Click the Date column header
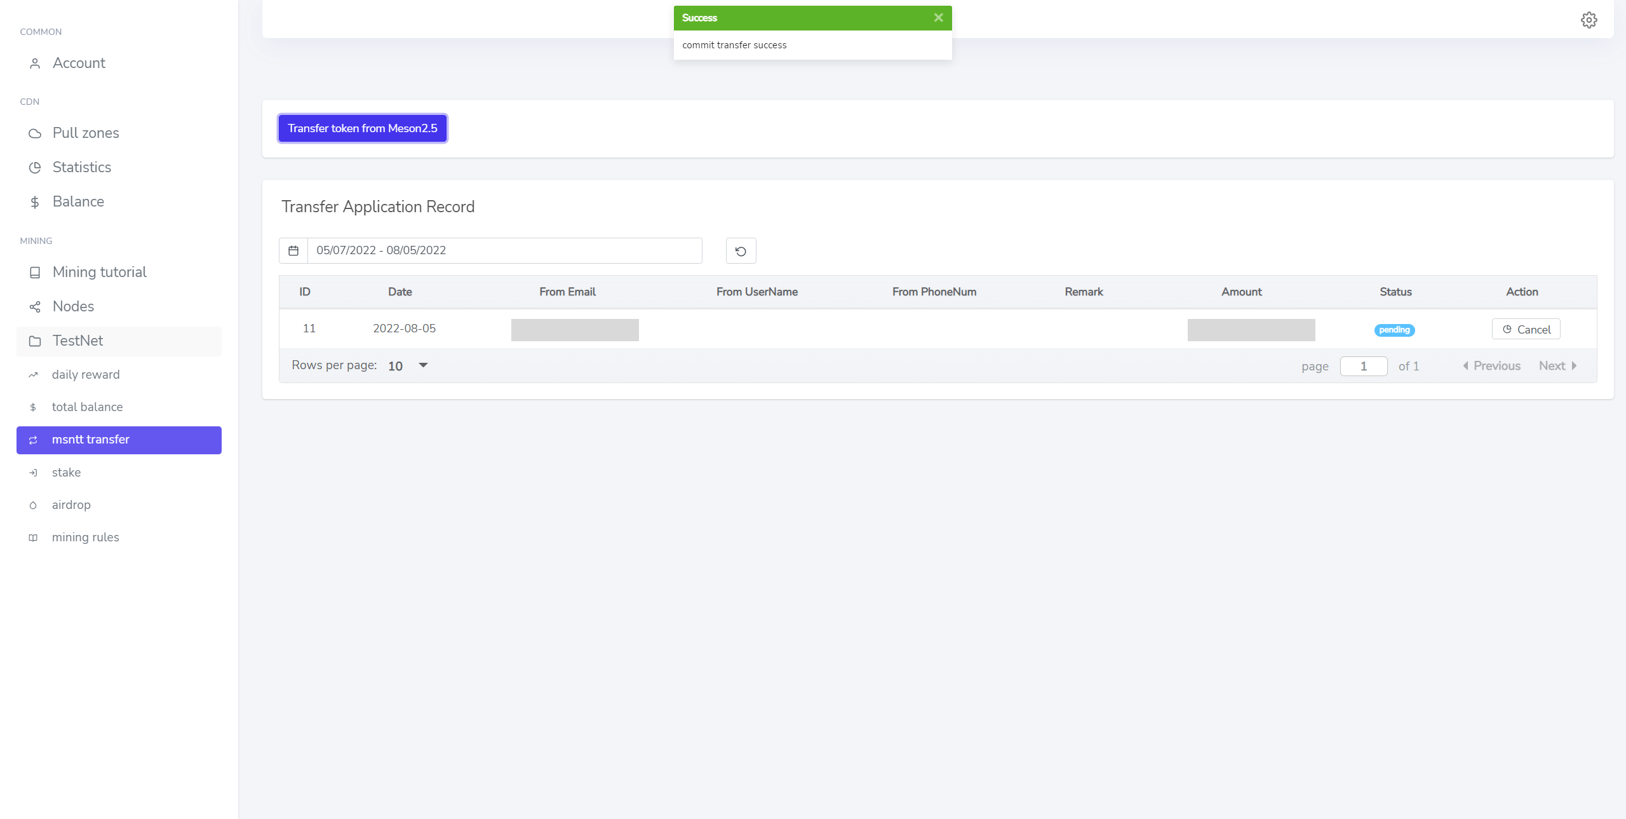Screen dimensions: 1626x819 coord(400,292)
